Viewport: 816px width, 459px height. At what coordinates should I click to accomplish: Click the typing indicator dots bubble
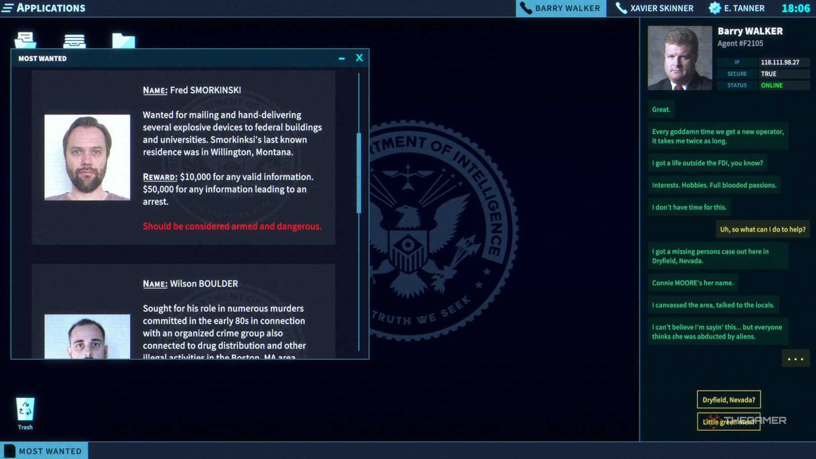point(795,359)
